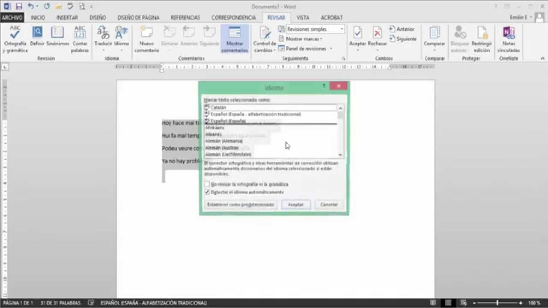This screenshot has height=308, width=548.
Task: Click the Idioma dialog help question mark
Action: pyautogui.click(x=324, y=86)
